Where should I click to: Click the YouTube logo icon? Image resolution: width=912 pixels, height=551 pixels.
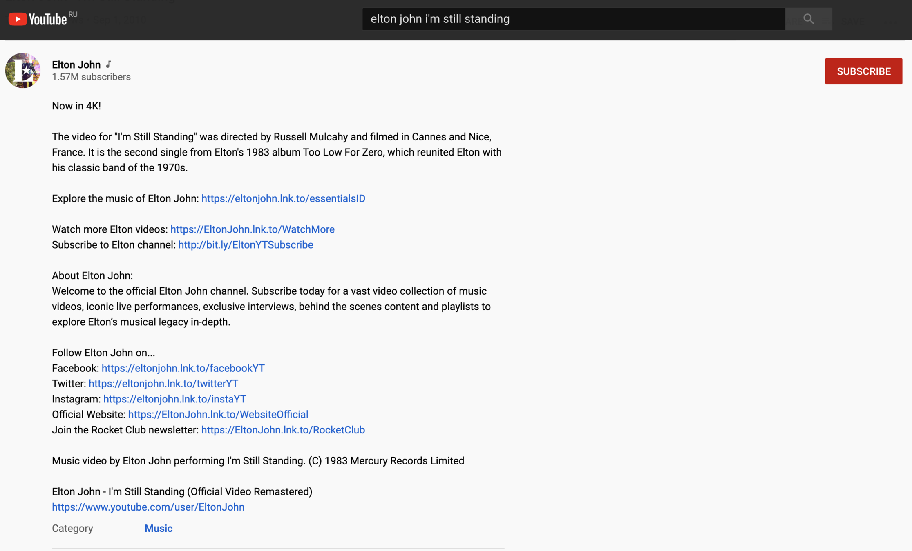click(x=17, y=19)
